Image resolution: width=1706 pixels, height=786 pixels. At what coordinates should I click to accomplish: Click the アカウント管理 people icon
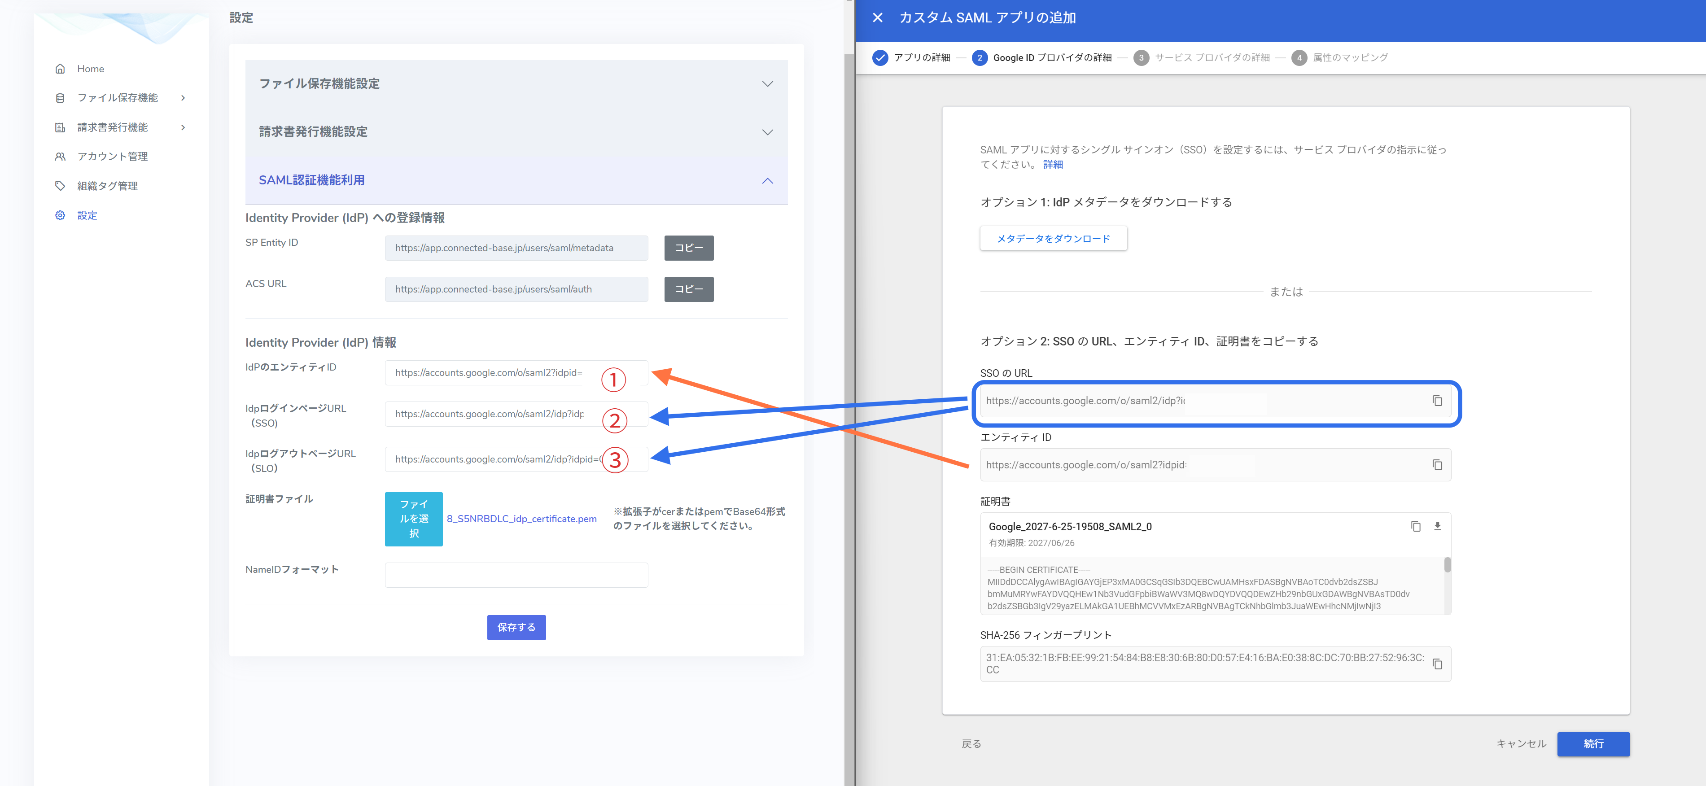coord(60,156)
